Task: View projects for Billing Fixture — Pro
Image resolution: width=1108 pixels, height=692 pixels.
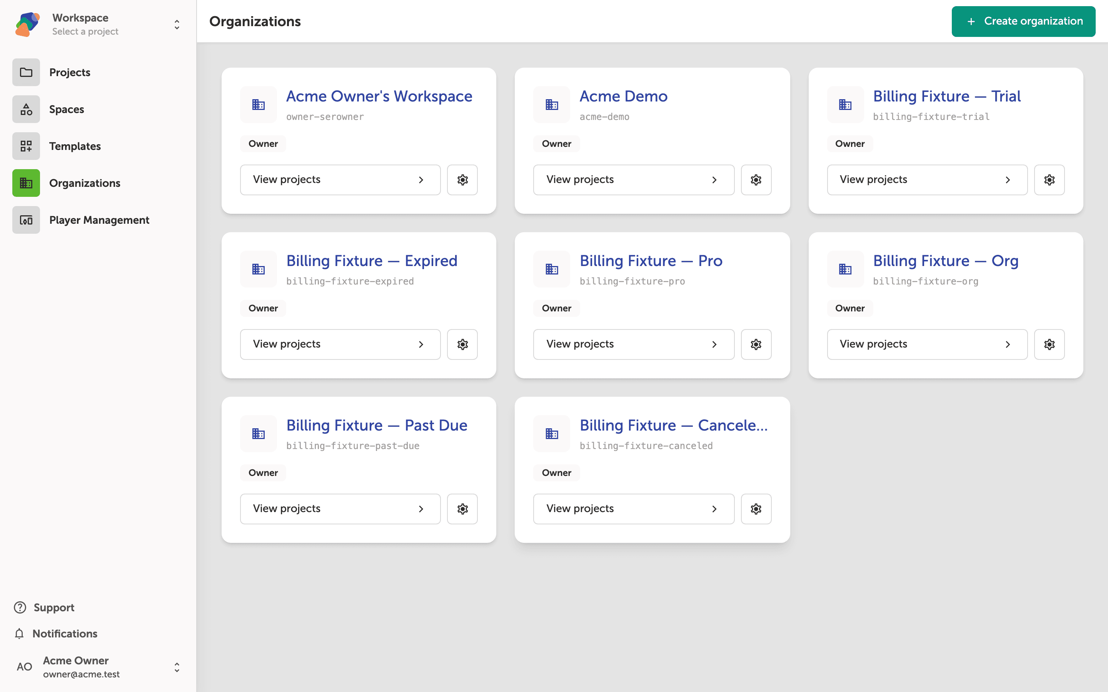Action: 634,344
